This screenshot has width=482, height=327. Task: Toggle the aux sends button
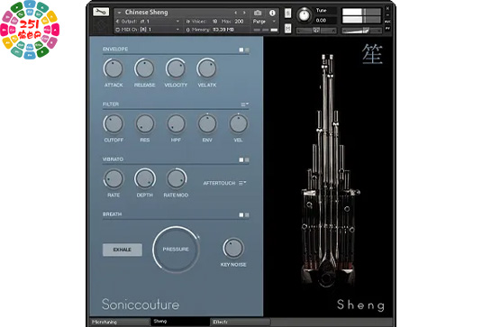click(x=387, y=22)
